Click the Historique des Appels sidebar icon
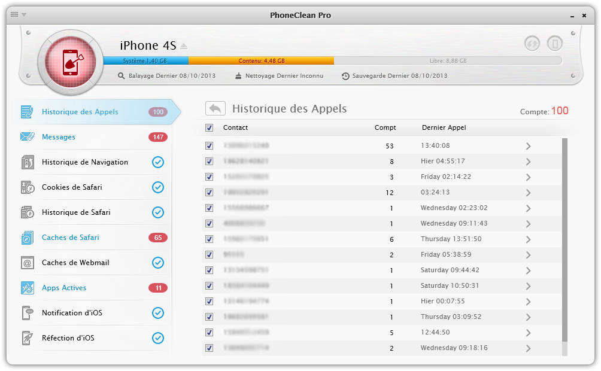This screenshot has height=371, width=601. (27, 112)
